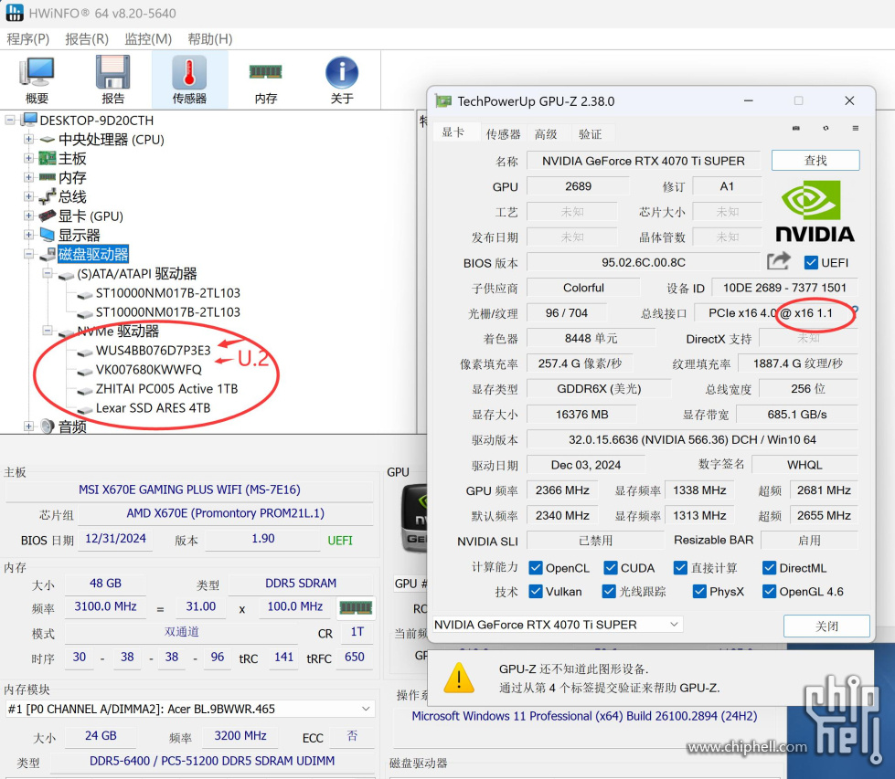
Task: Click the Microsoft Windows 11 Professional OS text
Action: (x=584, y=716)
